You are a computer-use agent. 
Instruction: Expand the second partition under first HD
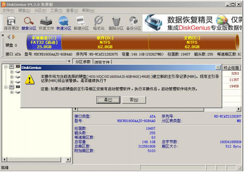click(x=12, y=77)
